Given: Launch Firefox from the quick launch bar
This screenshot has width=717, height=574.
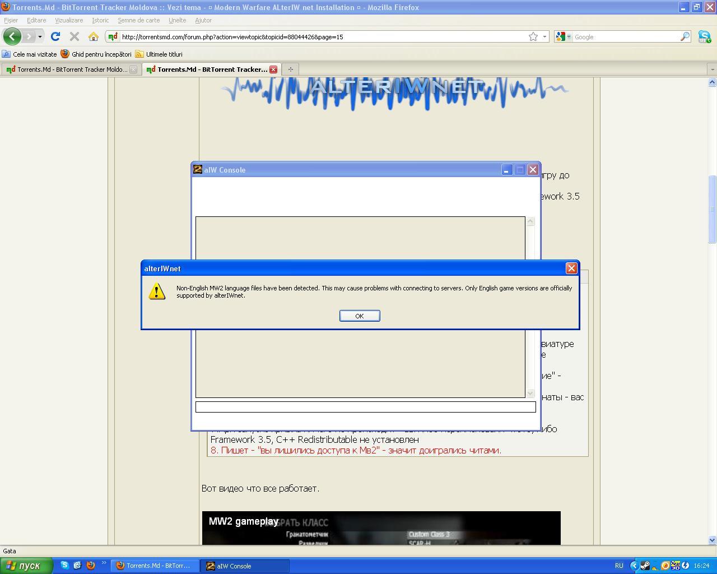Looking at the screenshot, I should [90, 565].
